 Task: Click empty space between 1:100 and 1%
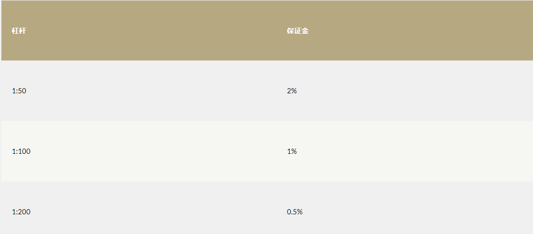(x=159, y=151)
